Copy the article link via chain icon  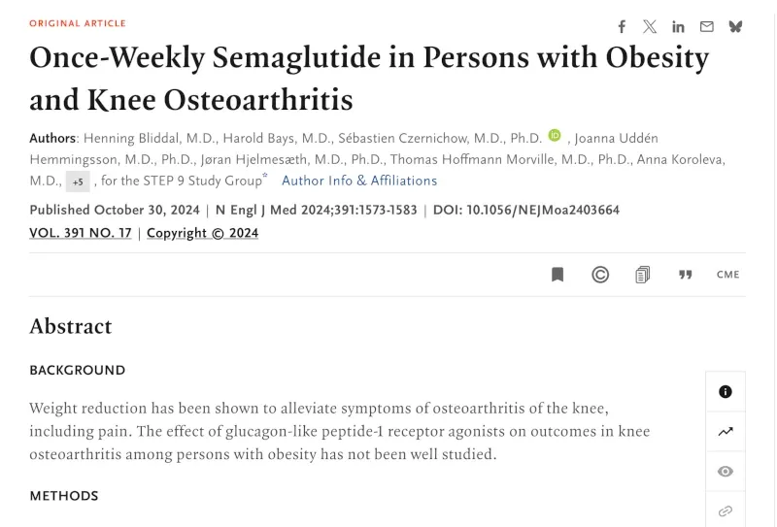pyautogui.click(x=726, y=511)
